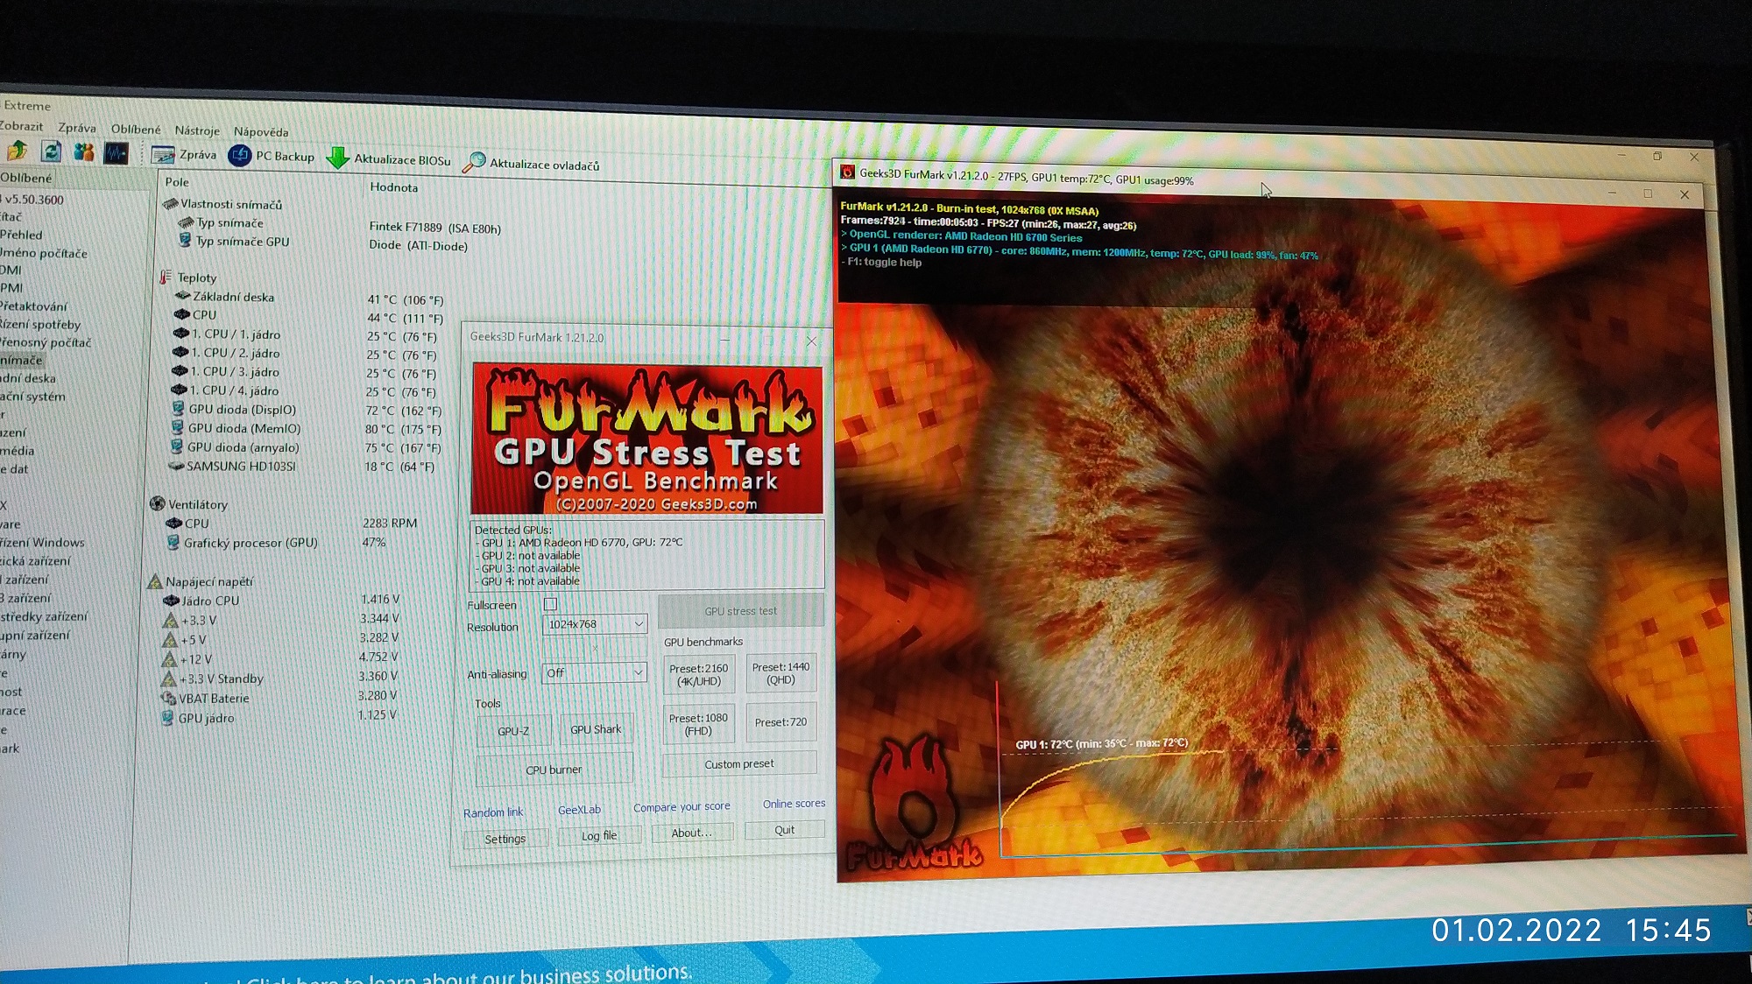Enable the Fullscreen checkbox in FurMark
The image size is (1752, 984).
(550, 604)
